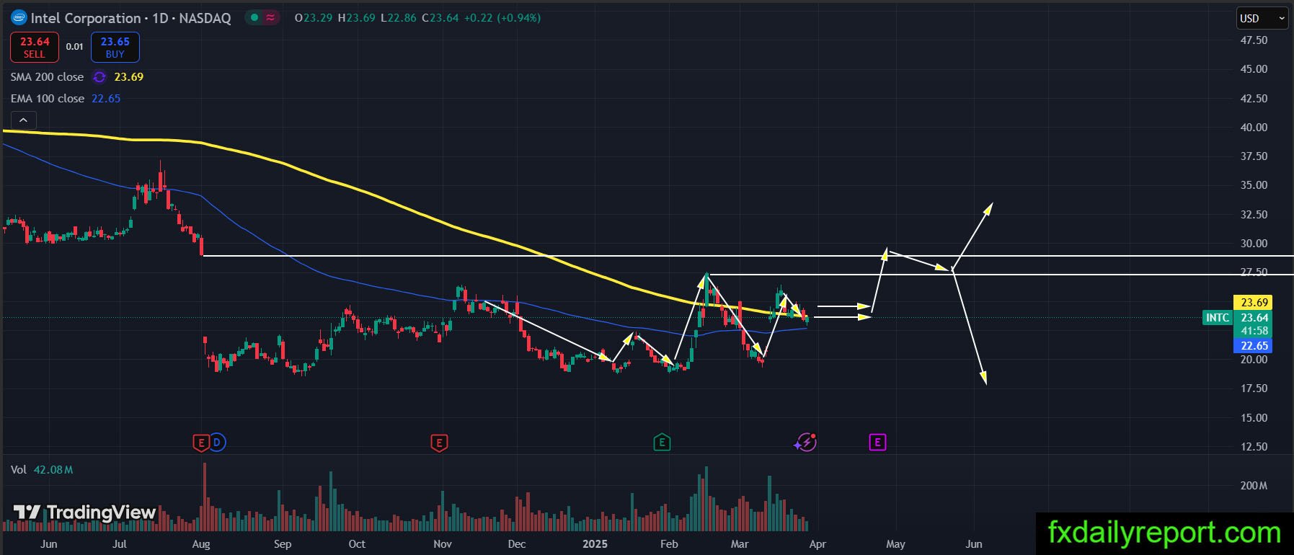Click the Feb label on the time axis

(669, 544)
